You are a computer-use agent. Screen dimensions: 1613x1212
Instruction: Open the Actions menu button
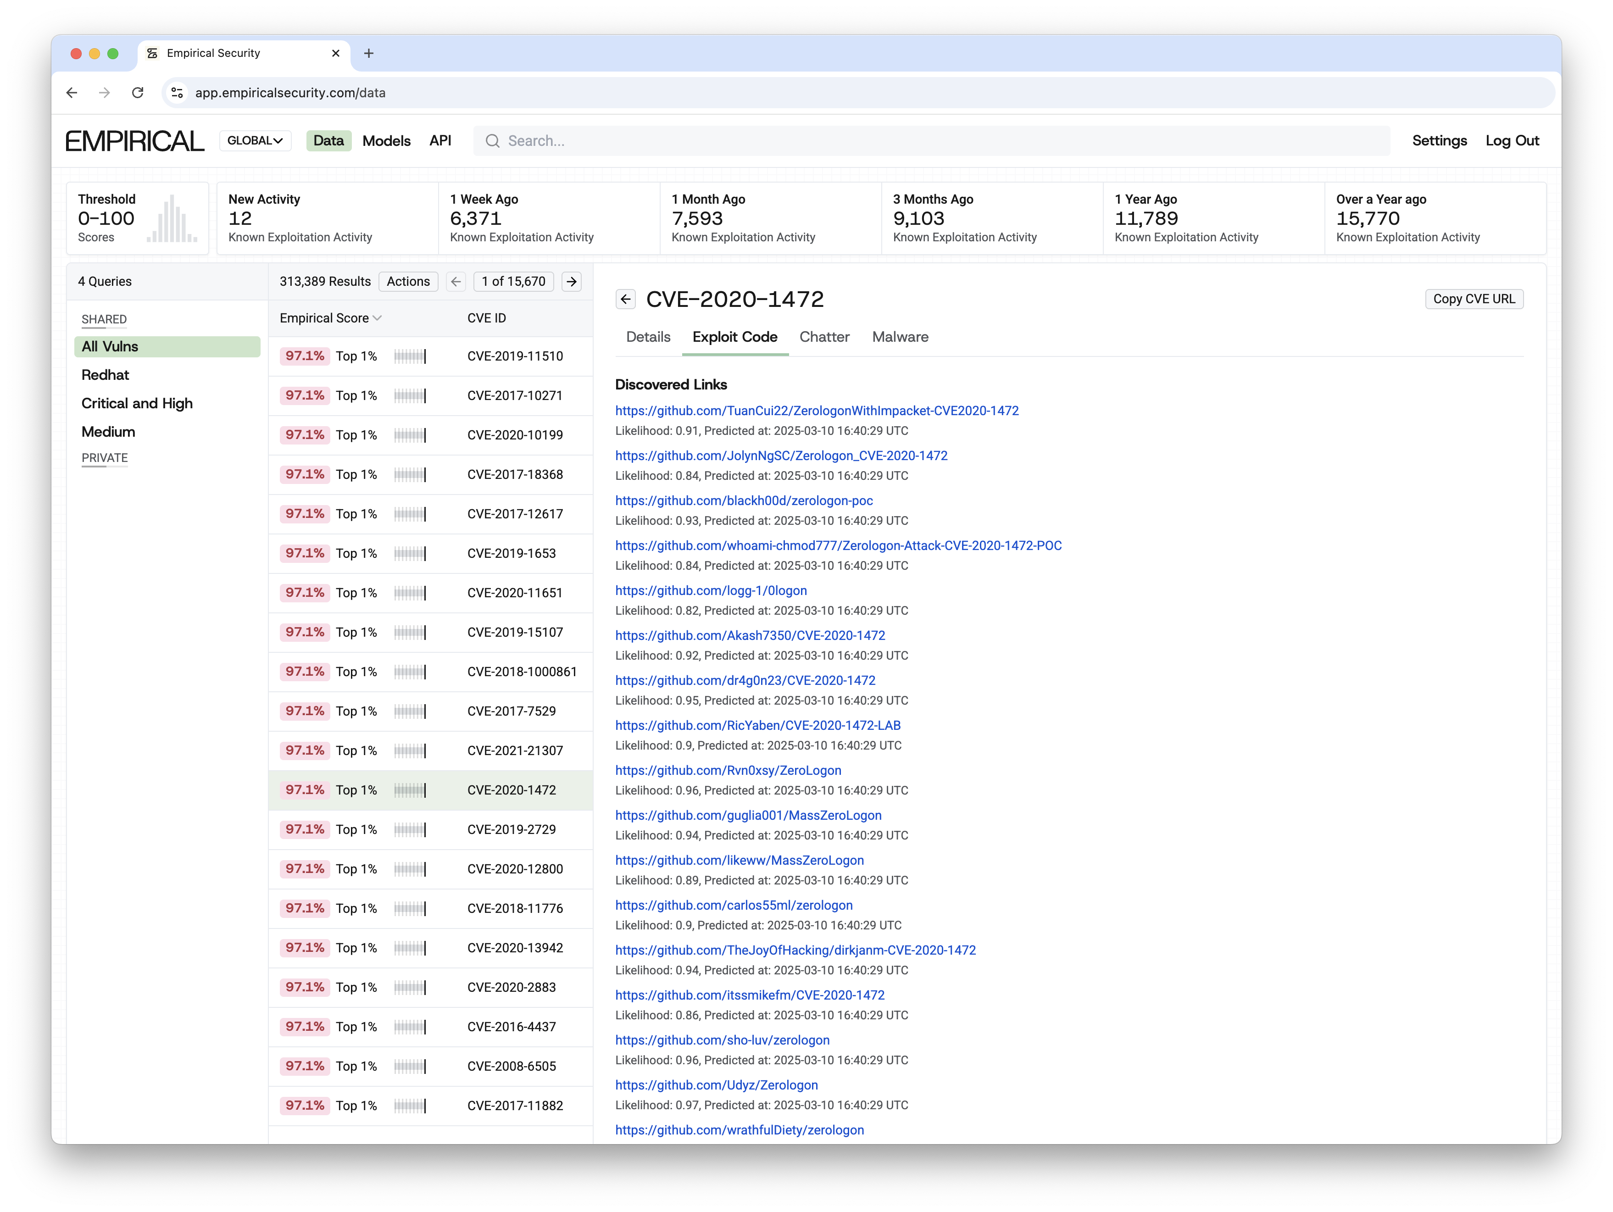point(408,282)
